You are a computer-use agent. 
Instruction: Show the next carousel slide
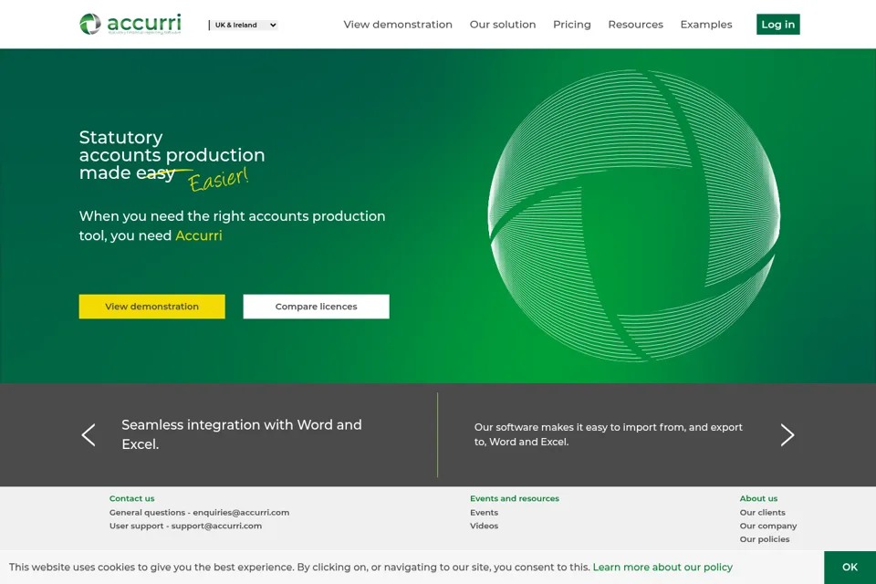(787, 434)
